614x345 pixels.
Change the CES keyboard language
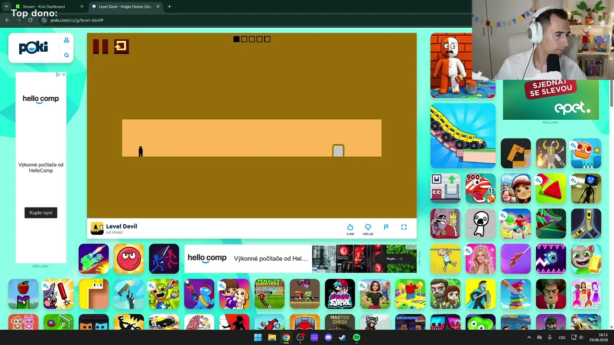562,337
